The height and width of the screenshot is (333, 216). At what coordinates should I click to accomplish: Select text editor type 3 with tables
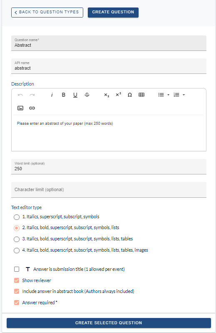click(17, 239)
